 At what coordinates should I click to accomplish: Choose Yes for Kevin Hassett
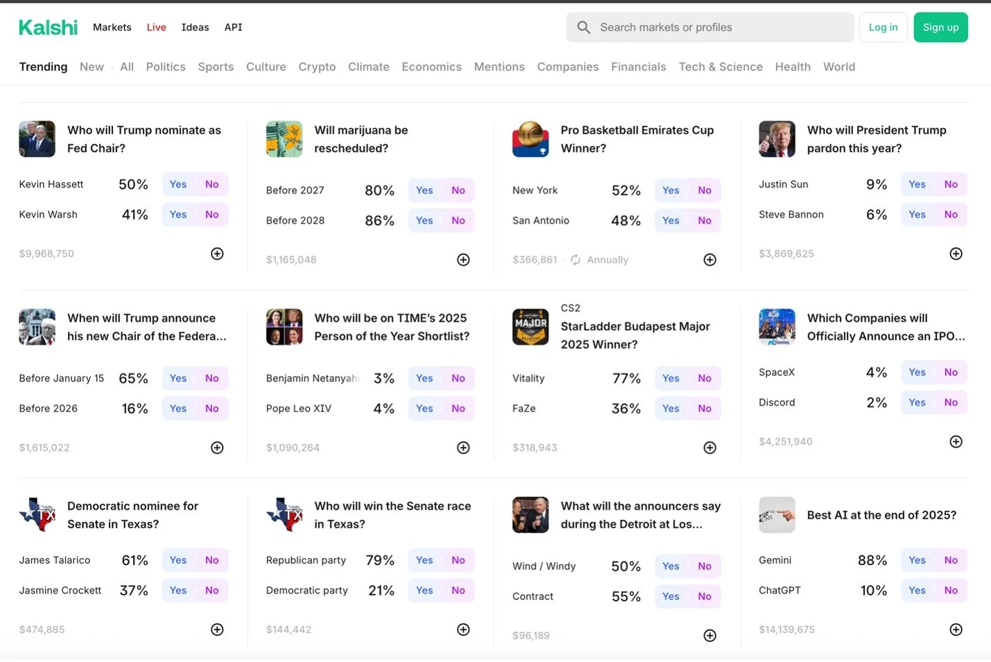tap(178, 184)
